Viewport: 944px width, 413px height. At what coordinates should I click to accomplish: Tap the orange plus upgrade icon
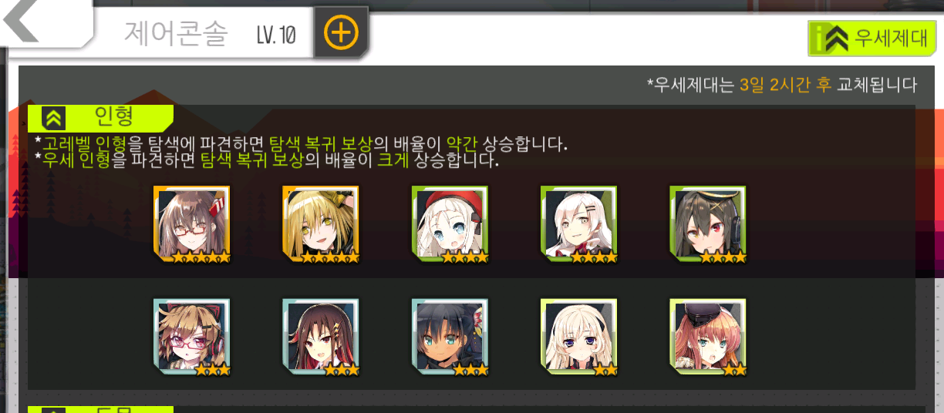(x=341, y=33)
